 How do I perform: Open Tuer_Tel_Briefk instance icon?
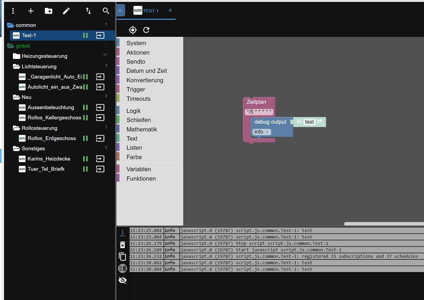pos(100,169)
